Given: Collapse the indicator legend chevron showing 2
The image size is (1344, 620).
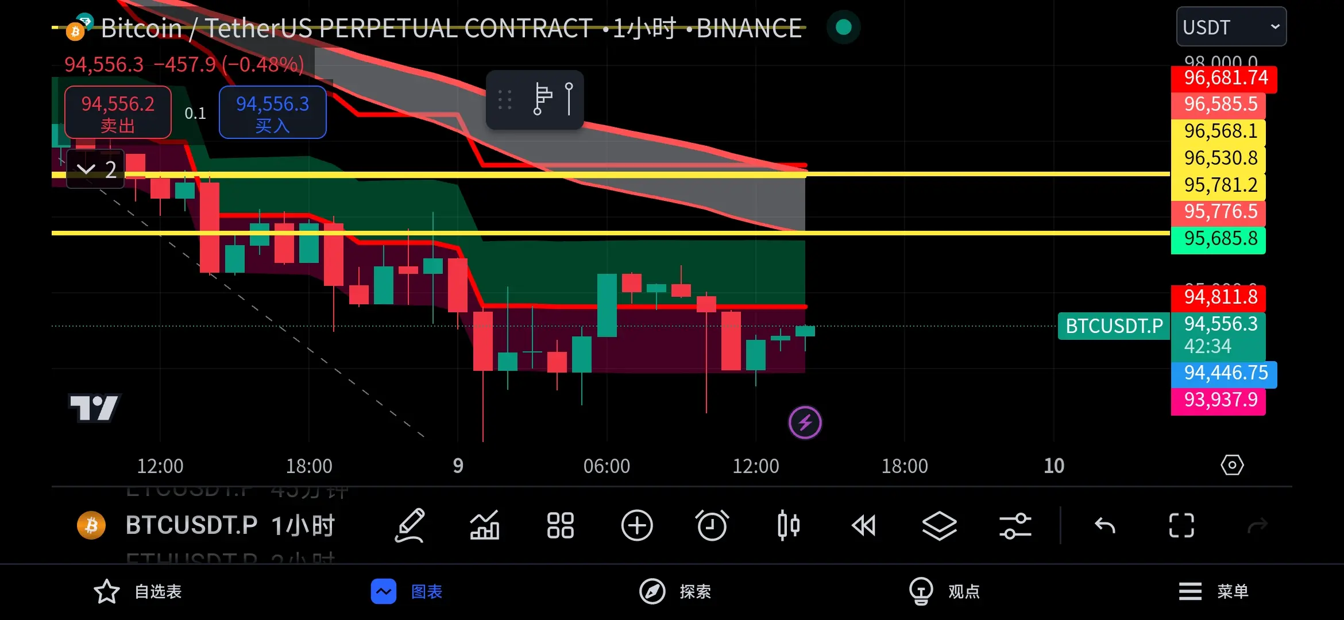Looking at the screenshot, I should pyautogui.click(x=95, y=169).
